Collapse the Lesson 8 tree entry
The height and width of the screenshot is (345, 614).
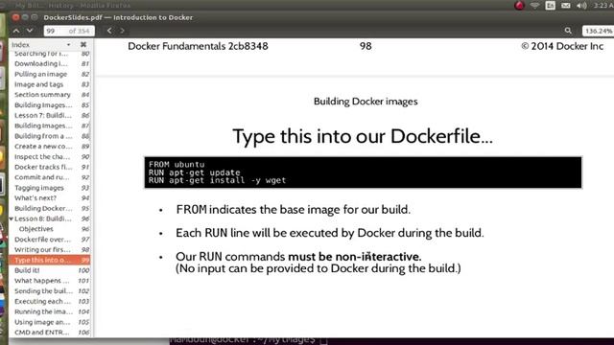click(x=12, y=218)
